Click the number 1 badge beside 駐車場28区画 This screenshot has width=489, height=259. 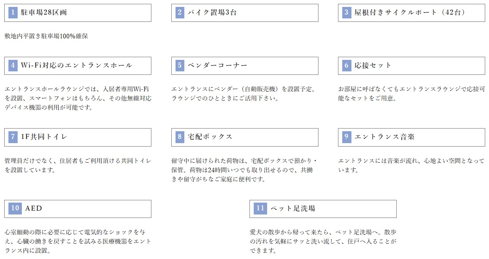[x=13, y=13]
